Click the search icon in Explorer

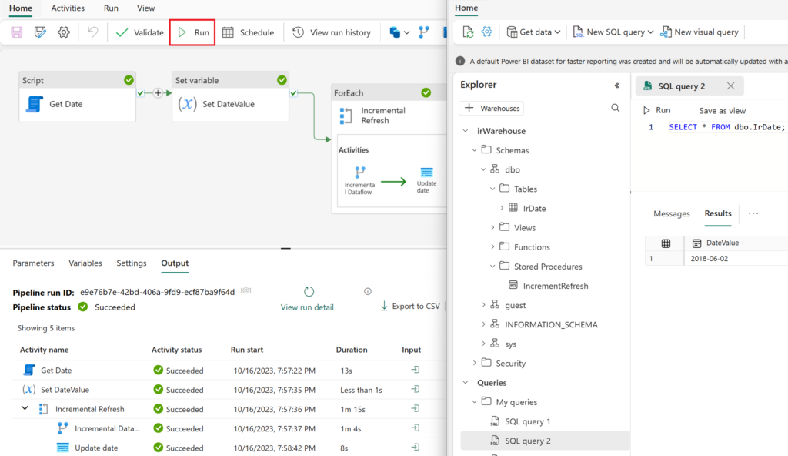[x=615, y=109]
